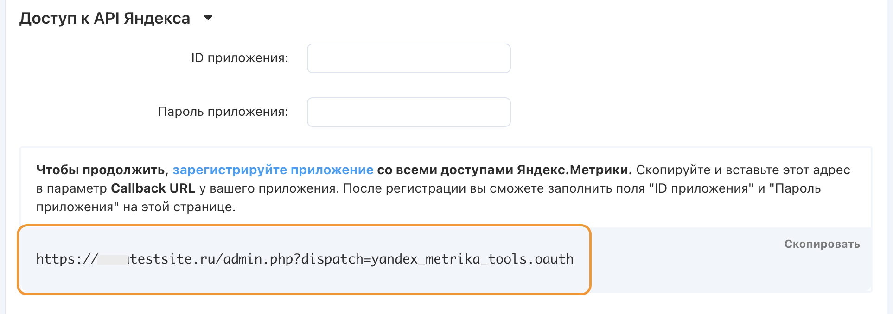Click the bold Чтобы продолжить text
This screenshot has height=314, width=893.
coord(102,170)
